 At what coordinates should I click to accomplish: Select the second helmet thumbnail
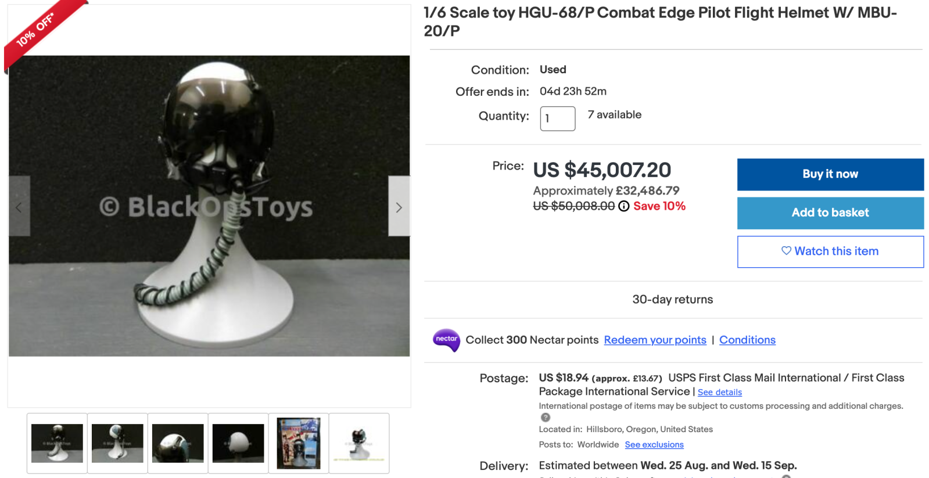(117, 443)
